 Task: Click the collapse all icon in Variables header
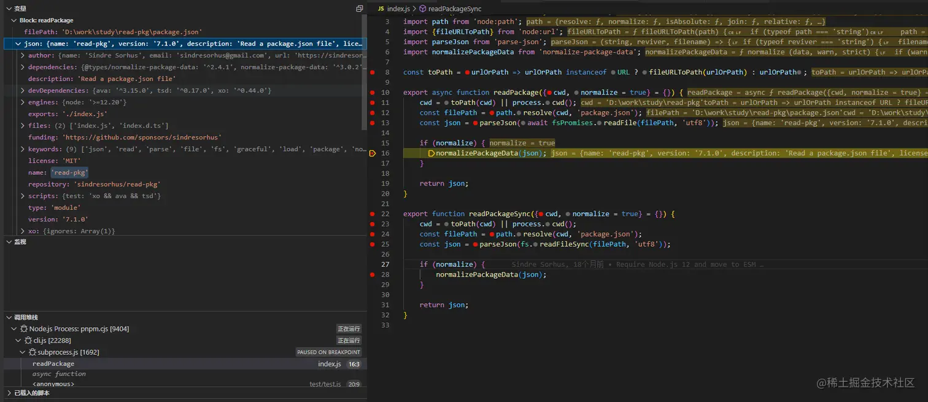click(x=360, y=9)
